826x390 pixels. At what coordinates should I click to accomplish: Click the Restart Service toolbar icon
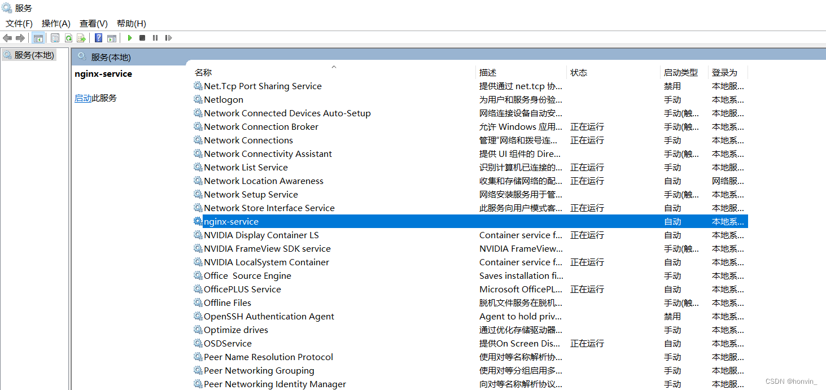click(x=168, y=38)
